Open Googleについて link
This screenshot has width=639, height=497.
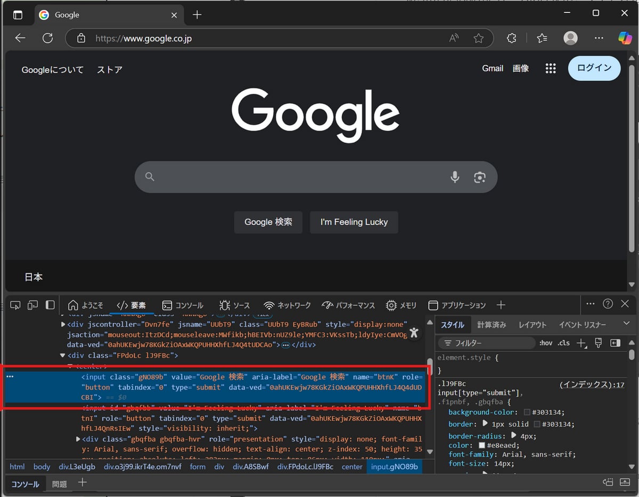point(53,70)
